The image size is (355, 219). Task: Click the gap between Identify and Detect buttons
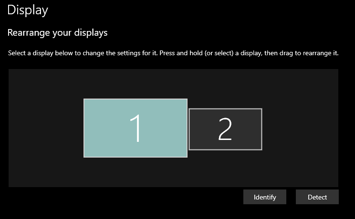pyautogui.click(x=292, y=197)
